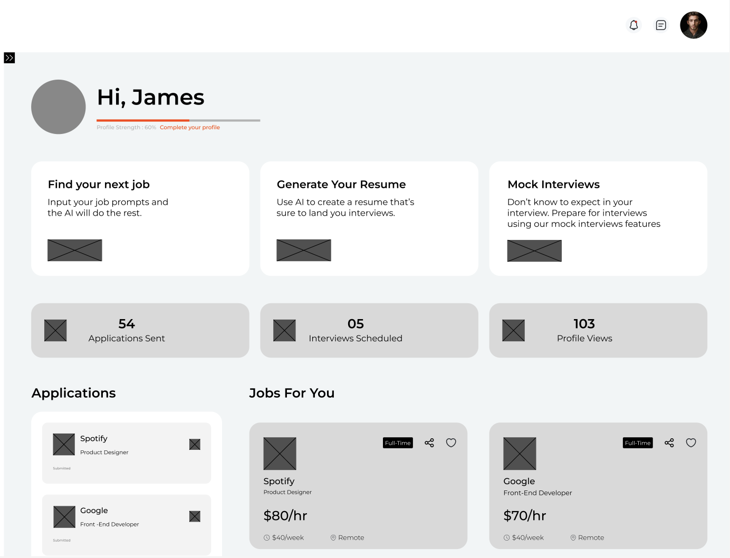Click Google title in Jobs For You card
Viewport: 730px width, 558px height.
pyautogui.click(x=519, y=481)
